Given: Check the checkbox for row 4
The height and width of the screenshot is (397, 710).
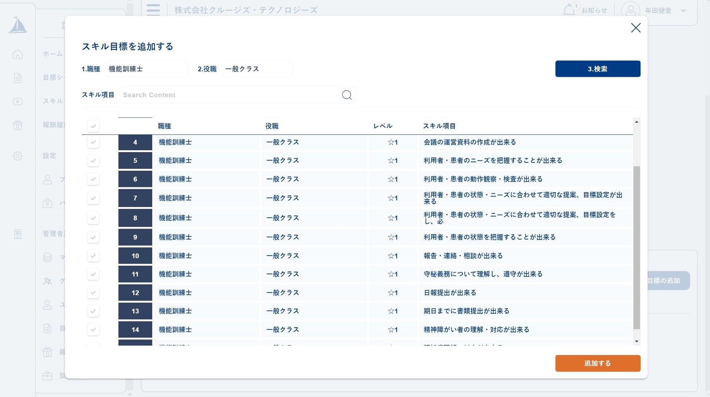Looking at the screenshot, I should (93, 142).
